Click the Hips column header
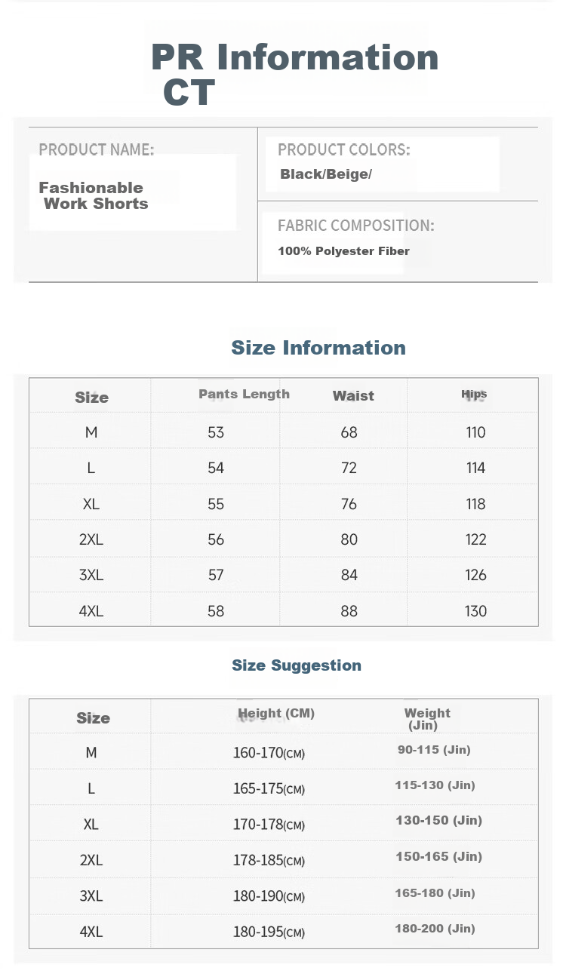 [474, 394]
